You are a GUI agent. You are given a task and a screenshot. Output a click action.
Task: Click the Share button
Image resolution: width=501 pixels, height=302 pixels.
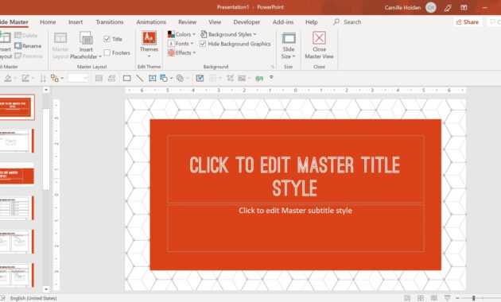[x=468, y=22]
